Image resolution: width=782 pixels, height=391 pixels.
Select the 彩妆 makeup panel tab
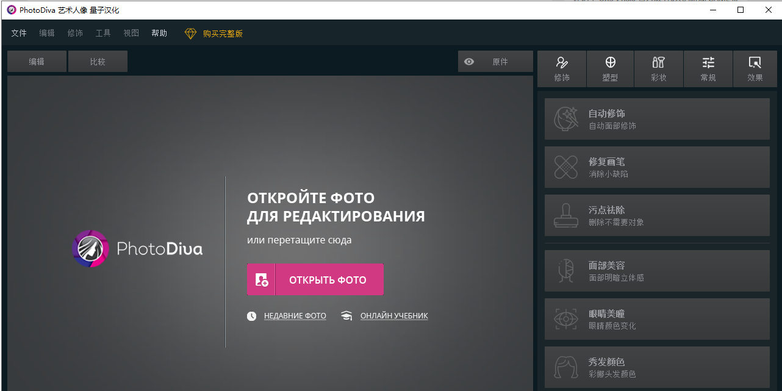pos(659,69)
